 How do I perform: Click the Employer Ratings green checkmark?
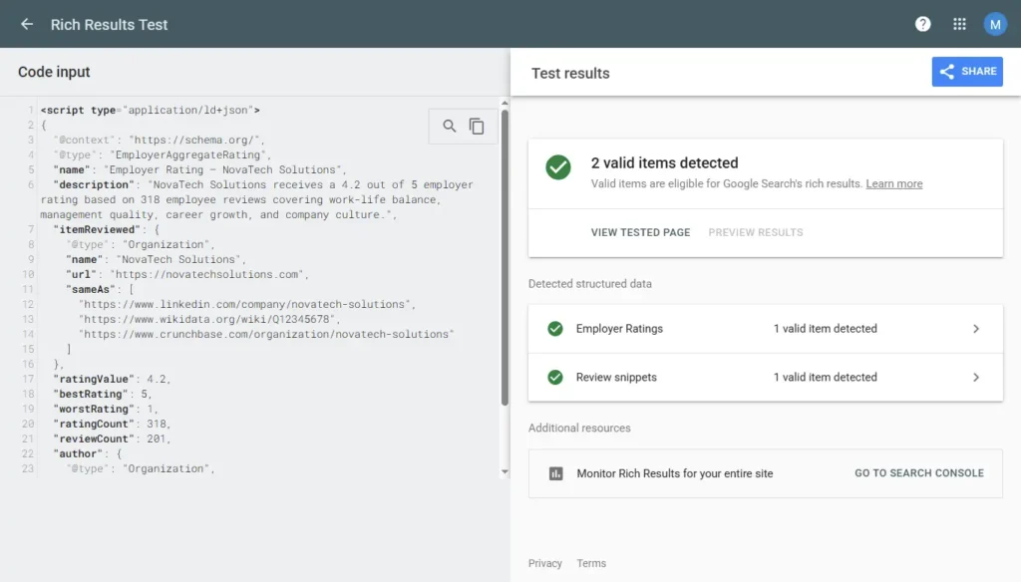[x=554, y=329]
